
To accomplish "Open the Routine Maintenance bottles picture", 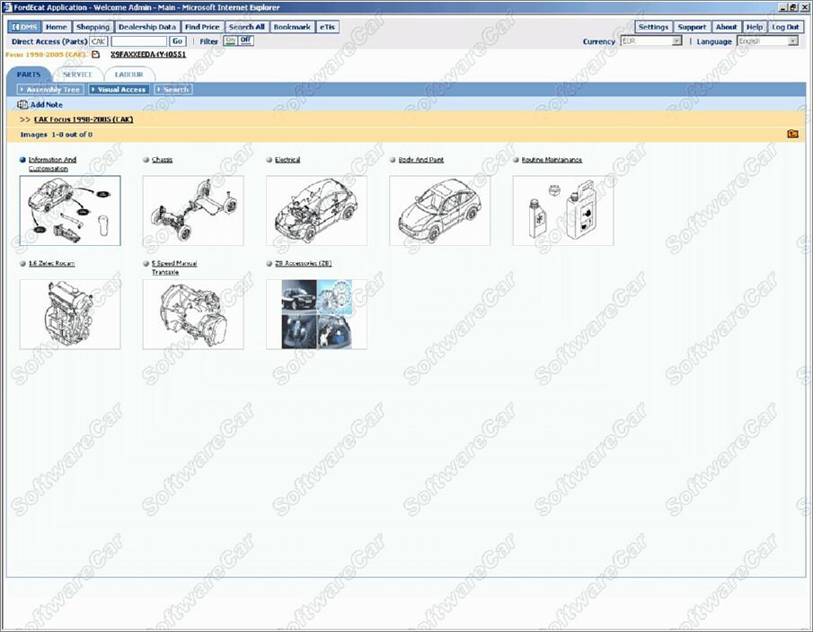I will click(562, 210).
